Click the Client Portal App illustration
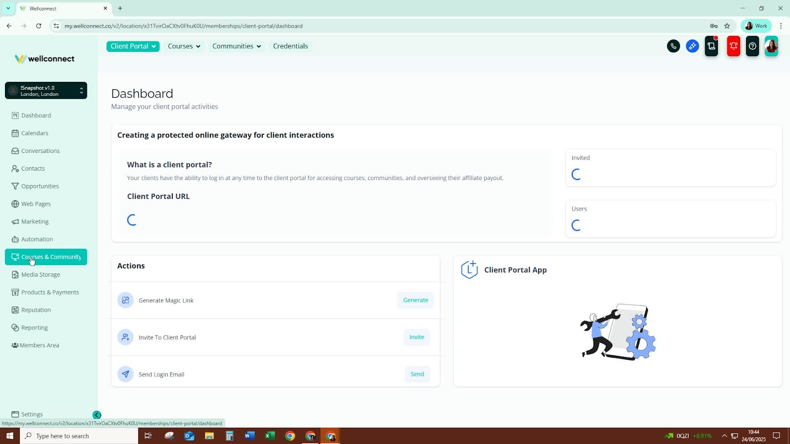This screenshot has width=790, height=444. click(x=618, y=332)
